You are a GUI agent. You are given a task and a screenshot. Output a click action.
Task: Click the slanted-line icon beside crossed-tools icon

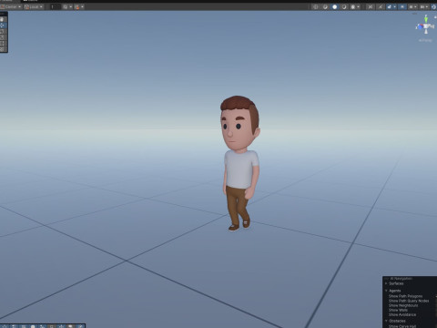click(x=381, y=6)
